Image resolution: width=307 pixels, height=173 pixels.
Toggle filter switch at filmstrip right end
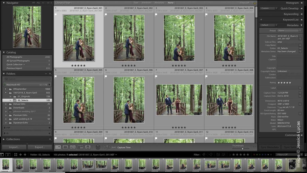click(x=306, y=155)
